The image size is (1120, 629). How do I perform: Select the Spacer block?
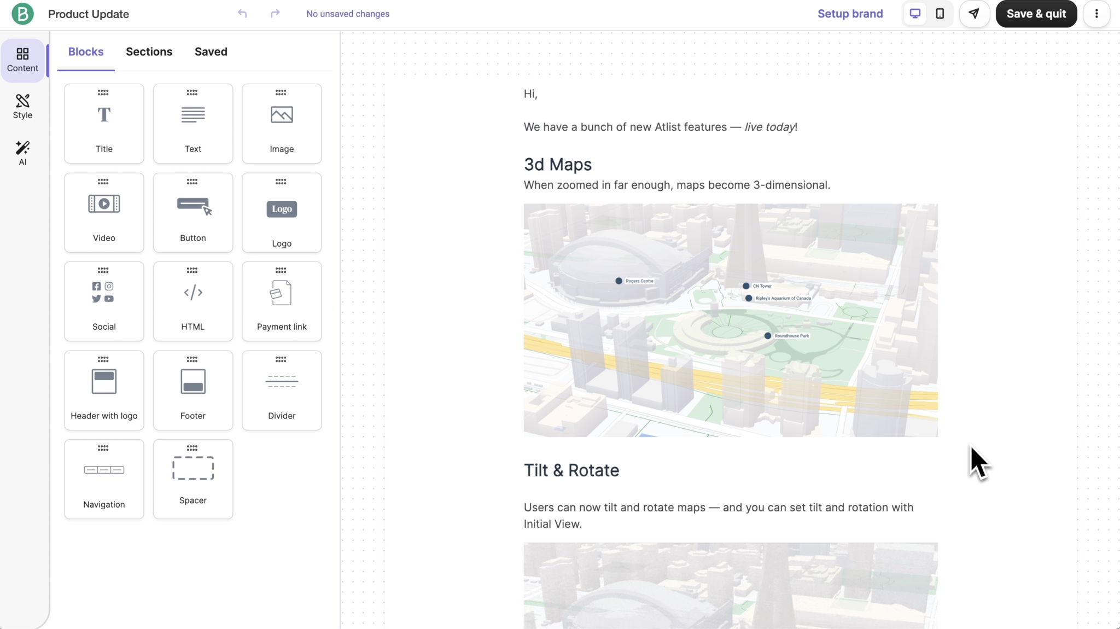pyautogui.click(x=193, y=479)
